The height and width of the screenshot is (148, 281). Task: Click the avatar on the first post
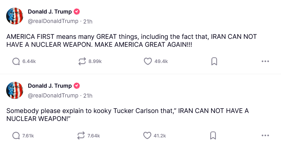click(x=15, y=16)
